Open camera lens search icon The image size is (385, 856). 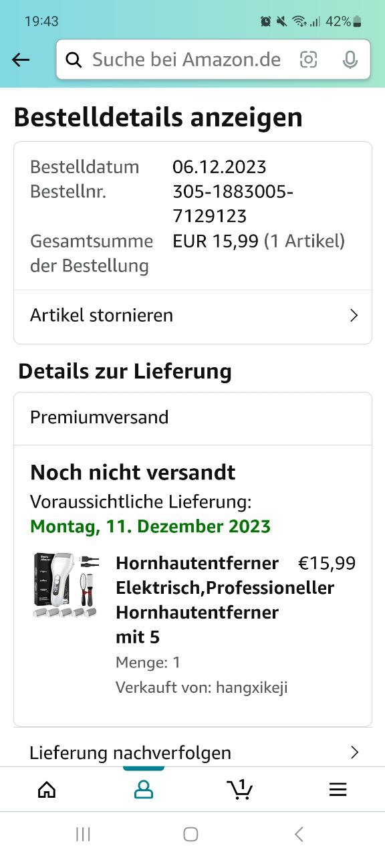coord(308,60)
